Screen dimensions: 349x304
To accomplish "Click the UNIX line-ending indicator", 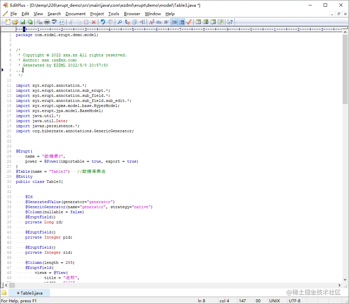I will (x=274, y=301).
